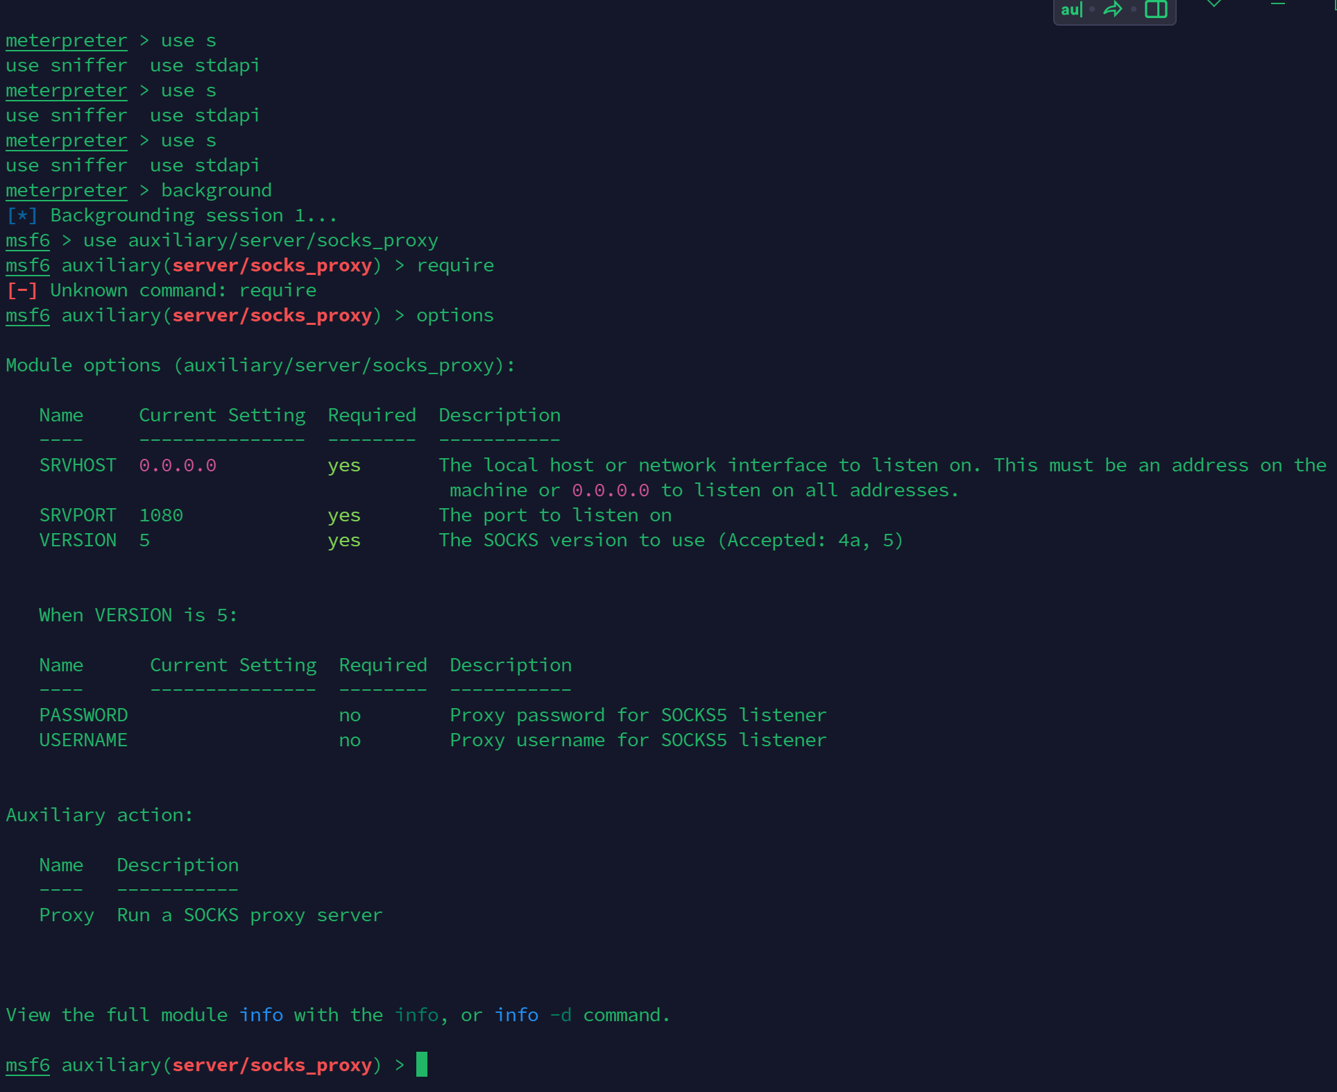Click the meterpreter prompt before 'background'
The width and height of the screenshot is (1337, 1092).
pyautogui.click(x=66, y=190)
